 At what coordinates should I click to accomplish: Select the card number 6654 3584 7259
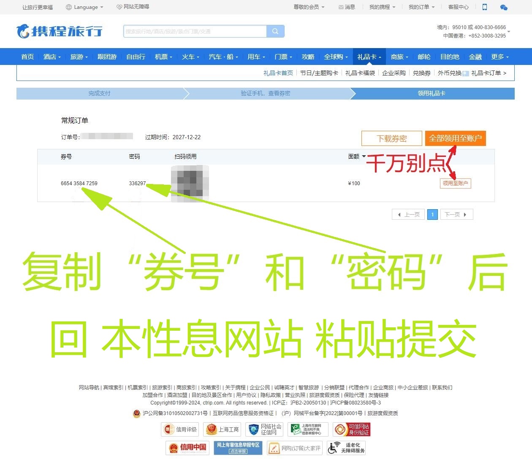(x=79, y=183)
